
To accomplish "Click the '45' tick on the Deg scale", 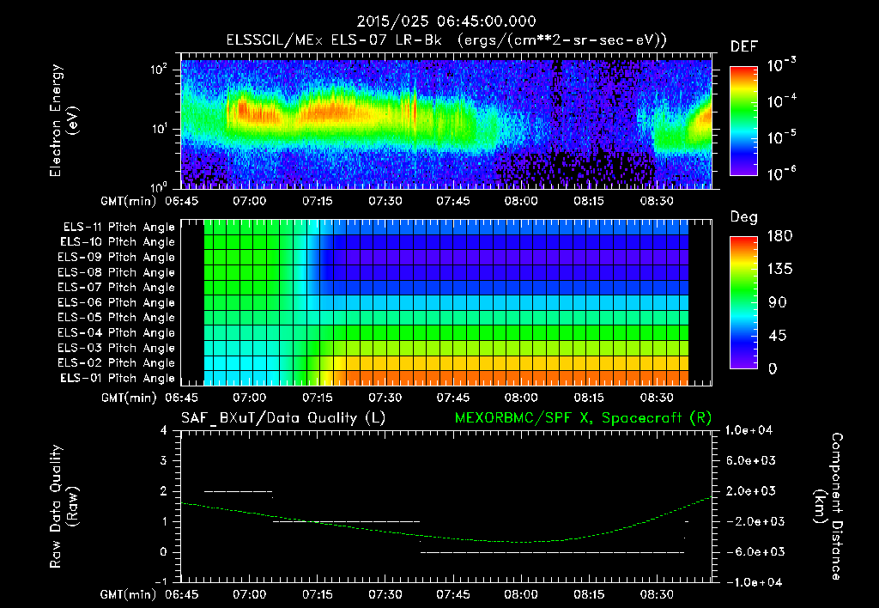I will point(778,336).
